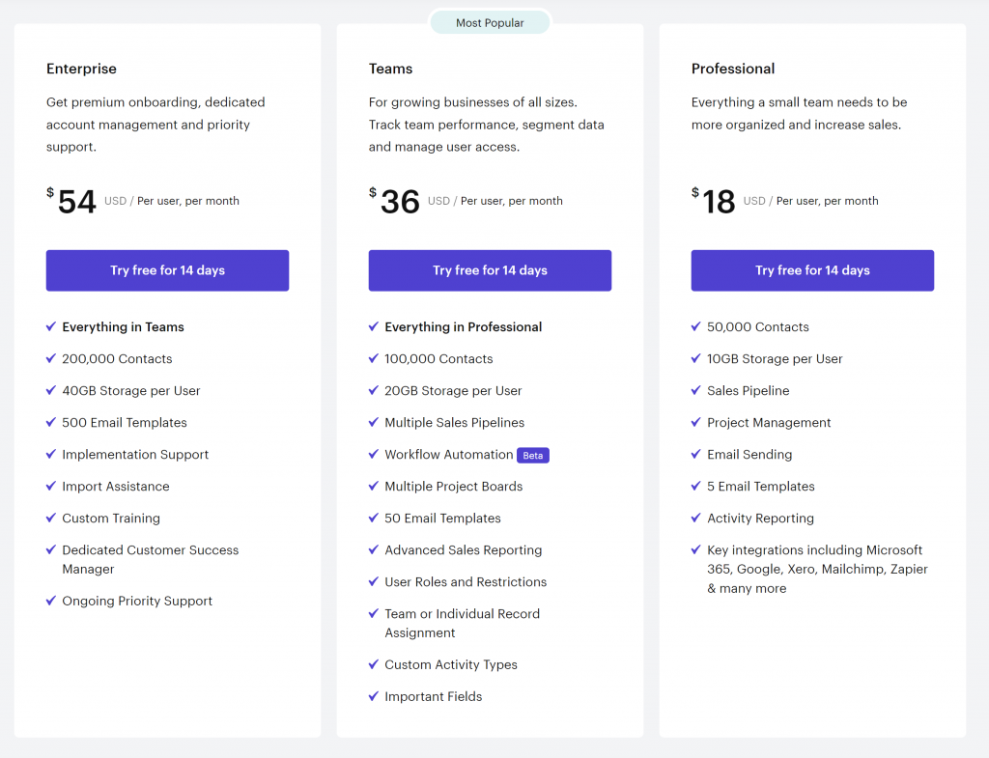Click checkmark beside Activity Reporting
The width and height of the screenshot is (989, 758).
pos(696,518)
